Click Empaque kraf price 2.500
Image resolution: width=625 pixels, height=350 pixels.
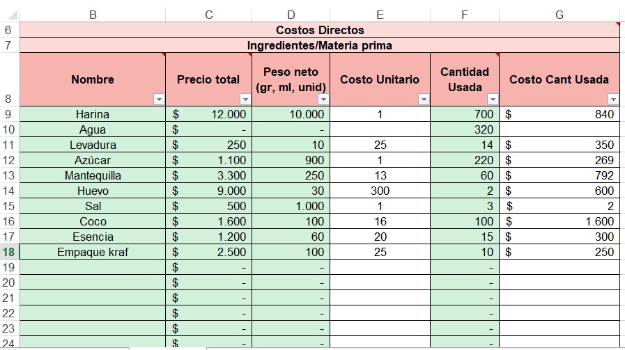pos(209,252)
